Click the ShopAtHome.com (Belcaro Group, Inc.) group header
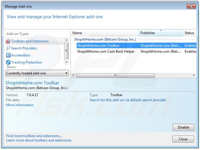The width and height of the screenshot is (200, 150). tap(105, 40)
